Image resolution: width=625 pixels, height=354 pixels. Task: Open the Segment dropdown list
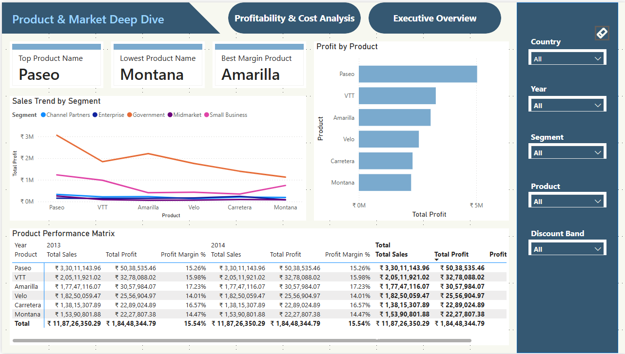pyautogui.click(x=567, y=153)
